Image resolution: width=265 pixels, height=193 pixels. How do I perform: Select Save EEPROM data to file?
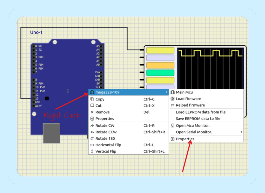tap(206, 119)
